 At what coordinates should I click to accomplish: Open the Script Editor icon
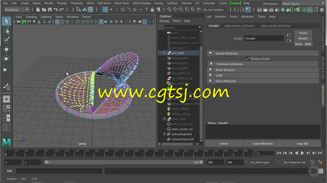tap(321, 171)
